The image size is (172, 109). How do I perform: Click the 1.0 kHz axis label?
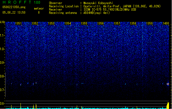click(x=2, y=49)
